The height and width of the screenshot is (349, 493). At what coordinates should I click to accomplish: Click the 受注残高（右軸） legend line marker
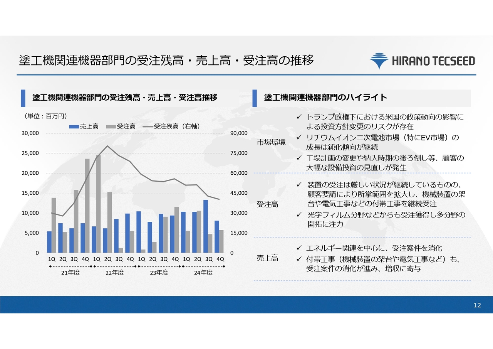point(148,126)
